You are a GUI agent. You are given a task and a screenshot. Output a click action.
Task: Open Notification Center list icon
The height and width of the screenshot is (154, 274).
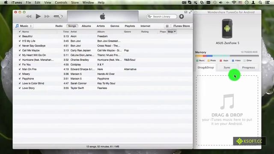[267, 3]
